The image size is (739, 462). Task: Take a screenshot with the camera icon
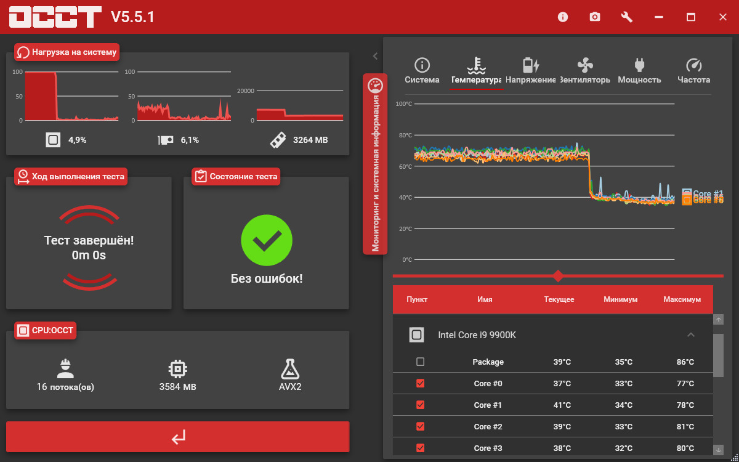point(595,17)
